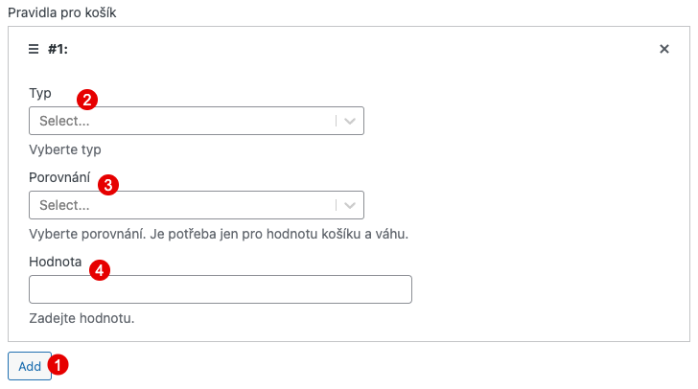This screenshot has width=698, height=389.
Task: Click the Hodnota field label
Action: (56, 262)
